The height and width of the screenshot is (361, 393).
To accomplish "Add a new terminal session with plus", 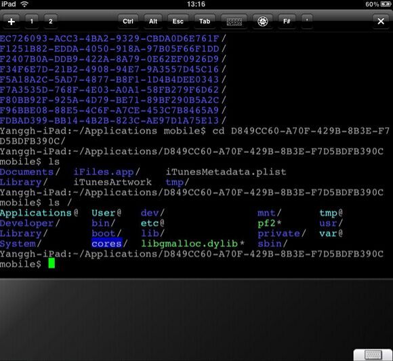I will point(12,22).
